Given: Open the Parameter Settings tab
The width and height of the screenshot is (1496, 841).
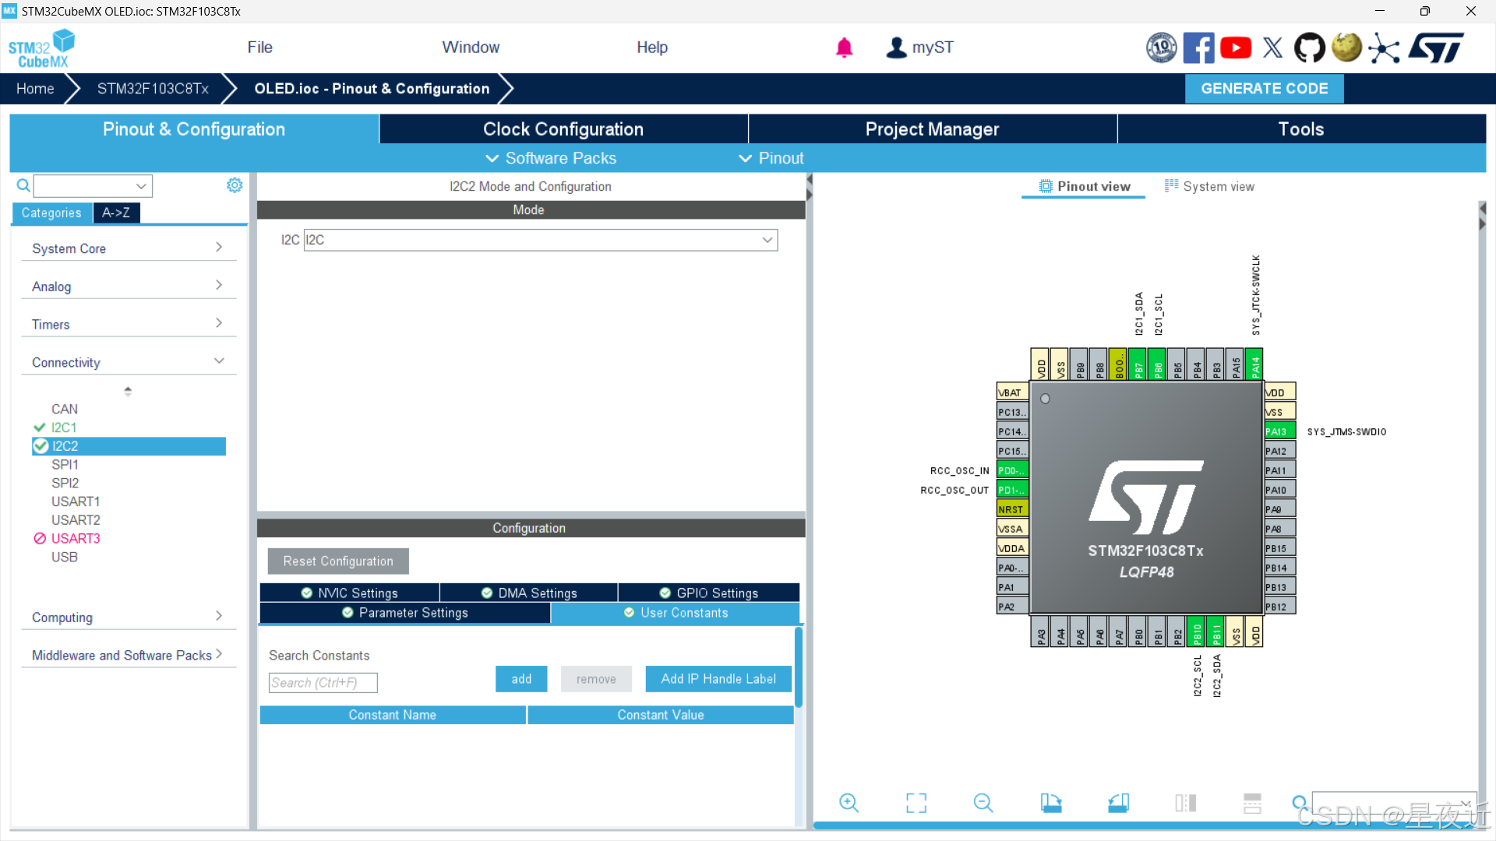Looking at the screenshot, I should coord(405,613).
